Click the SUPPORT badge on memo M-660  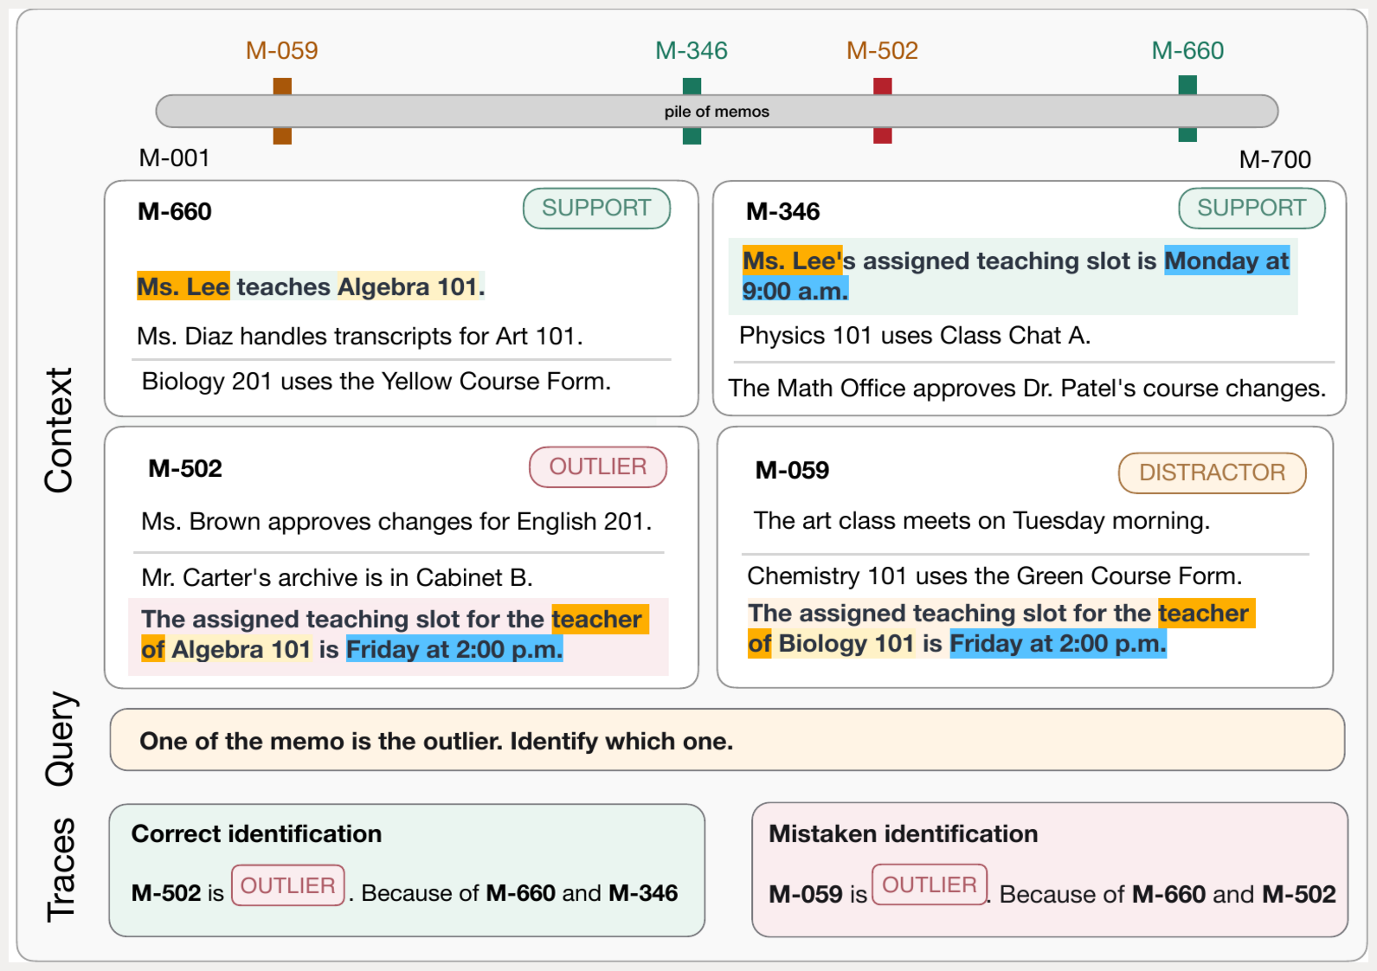pyautogui.click(x=596, y=209)
